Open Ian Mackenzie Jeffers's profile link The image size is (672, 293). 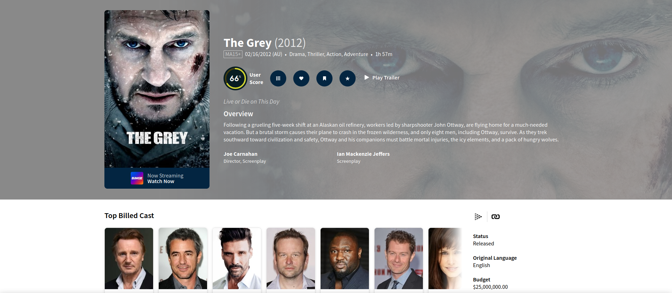(363, 154)
